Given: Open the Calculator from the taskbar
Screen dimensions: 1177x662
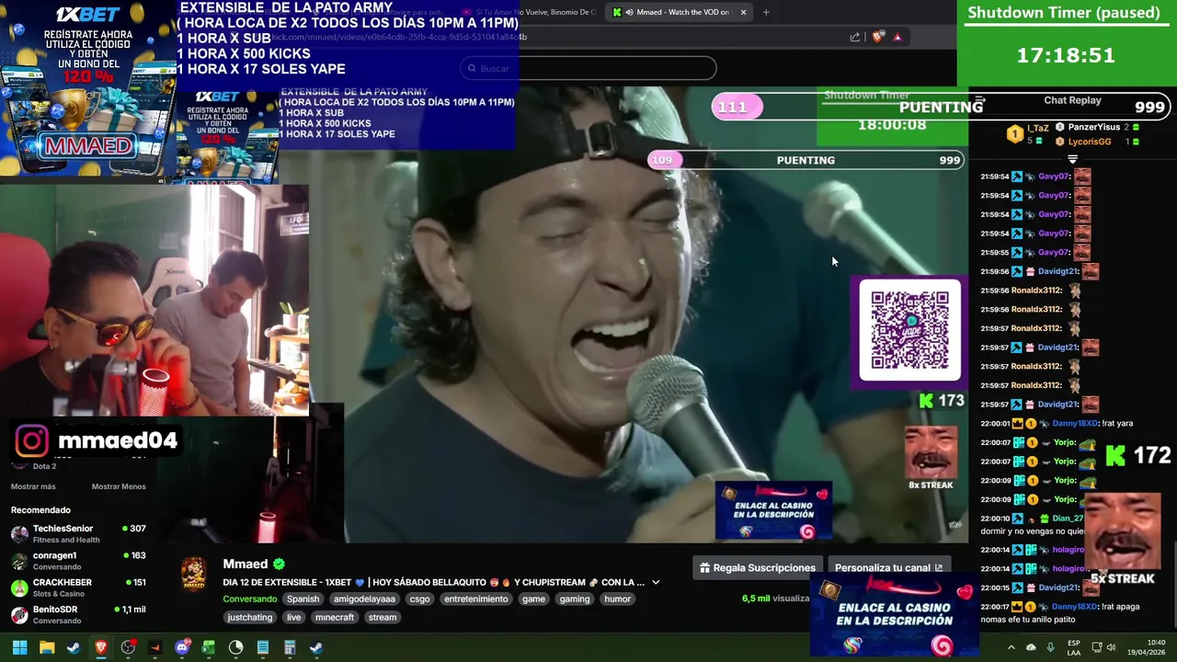Looking at the screenshot, I should pyautogui.click(x=290, y=647).
